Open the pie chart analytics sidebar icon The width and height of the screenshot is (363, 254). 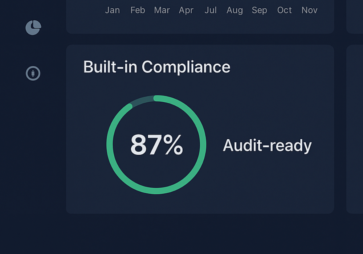pyautogui.click(x=33, y=28)
